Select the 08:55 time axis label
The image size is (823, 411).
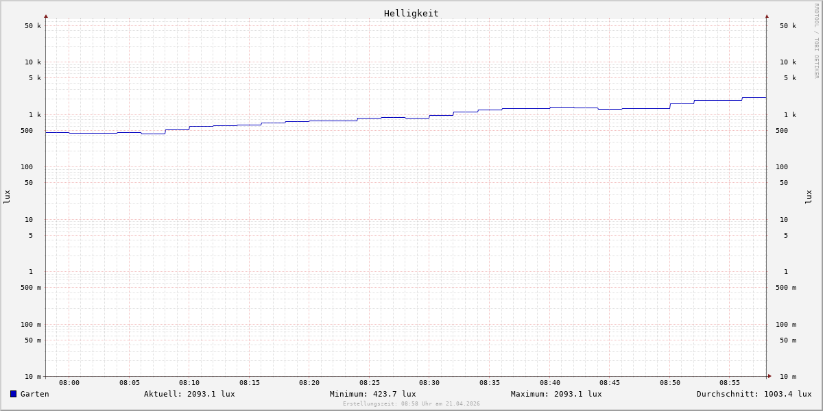(x=730, y=383)
